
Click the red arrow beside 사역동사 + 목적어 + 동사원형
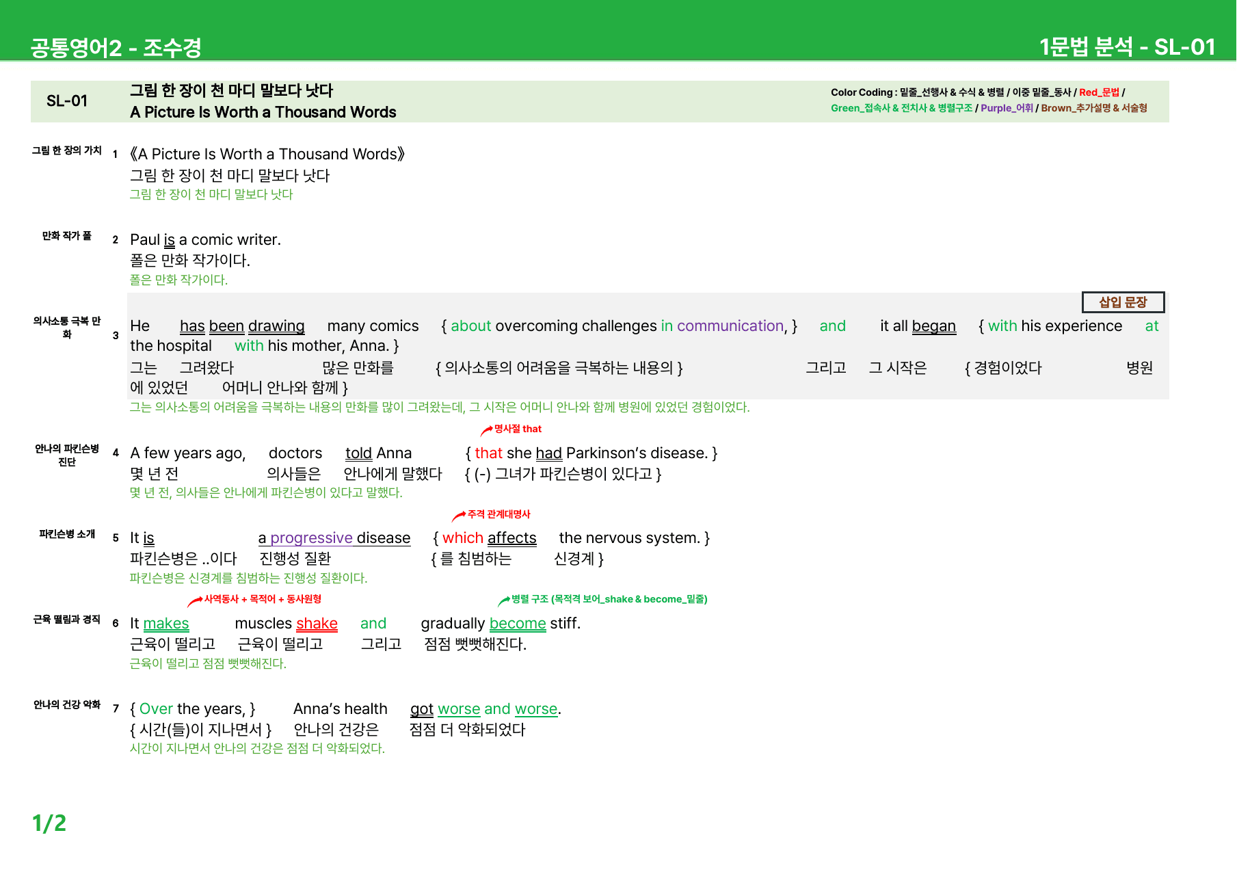point(195,601)
